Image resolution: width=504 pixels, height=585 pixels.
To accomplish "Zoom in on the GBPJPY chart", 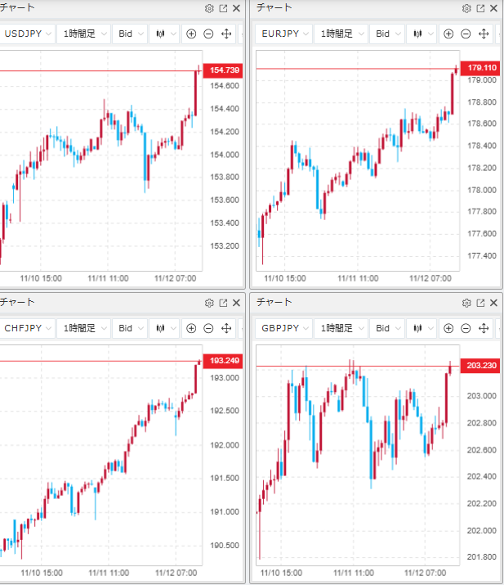I will click(x=448, y=328).
